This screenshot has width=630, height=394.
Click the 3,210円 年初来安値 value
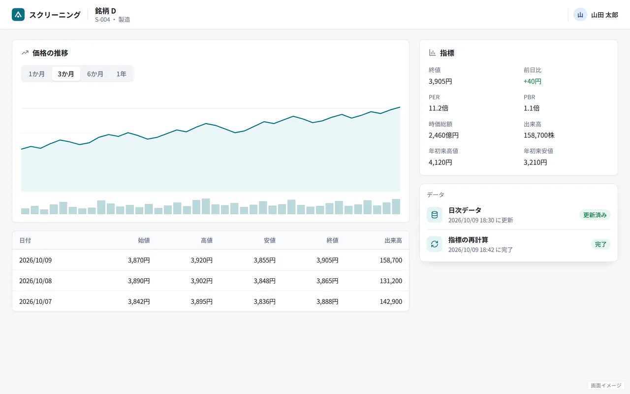[x=535, y=163]
